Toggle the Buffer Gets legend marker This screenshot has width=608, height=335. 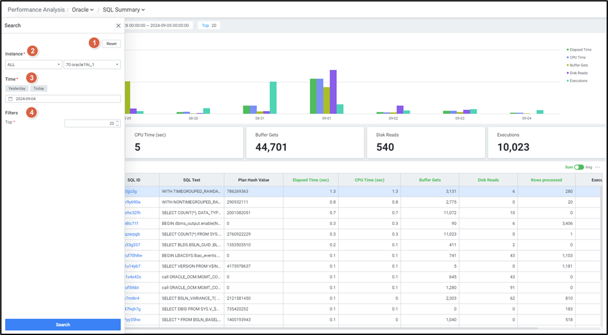click(567, 65)
